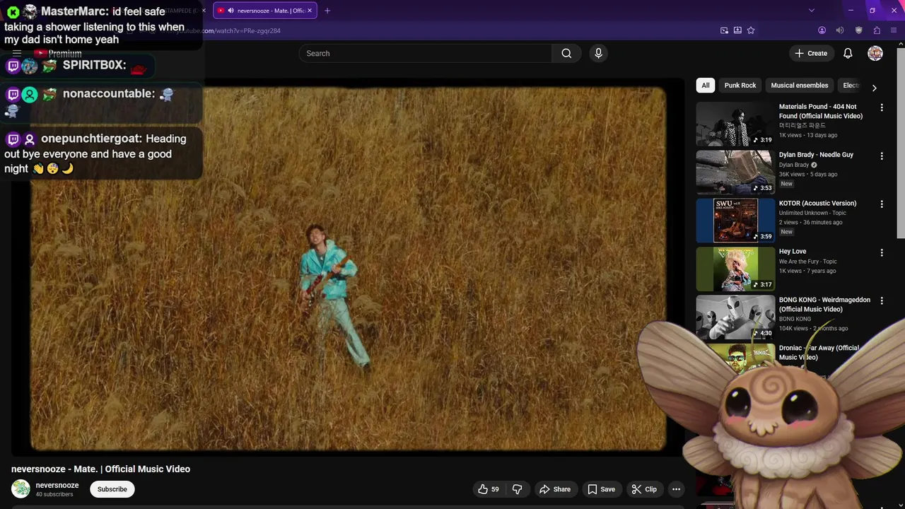Open Dylan Brady - Needle Guy title
The width and height of the screenshot is (905, 509).
tap(816, 155)
